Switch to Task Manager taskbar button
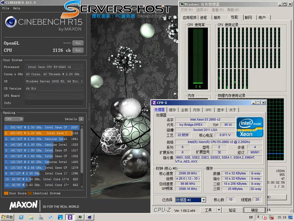 pyautogui.click(x=80, y=218)
